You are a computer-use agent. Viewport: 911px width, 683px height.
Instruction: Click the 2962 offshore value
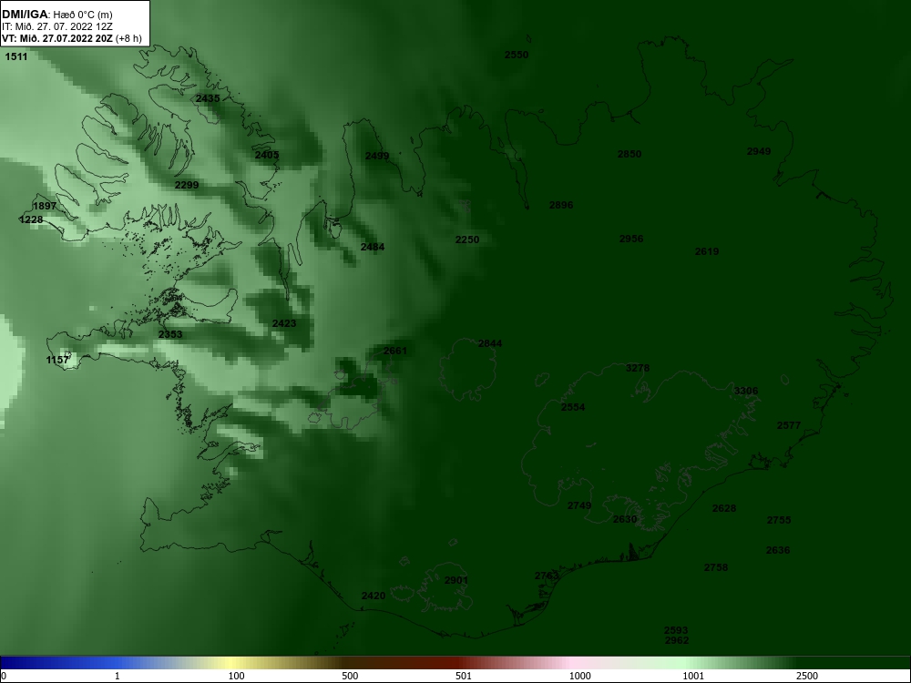click(677, 641)
